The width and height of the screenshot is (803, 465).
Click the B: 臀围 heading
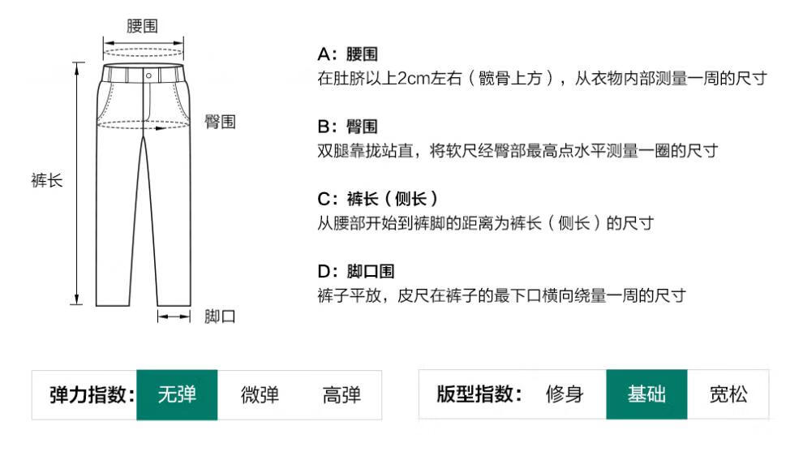coord(348,126)
